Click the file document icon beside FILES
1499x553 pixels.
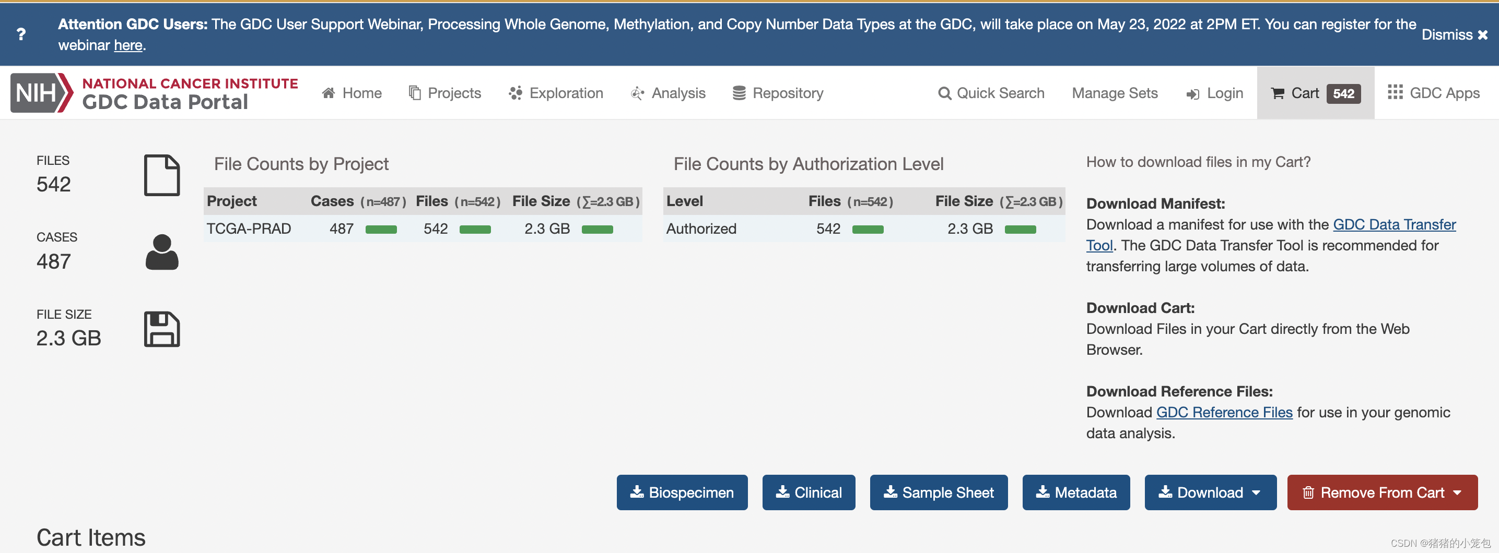pyautogui.click(x=162, y=175)
